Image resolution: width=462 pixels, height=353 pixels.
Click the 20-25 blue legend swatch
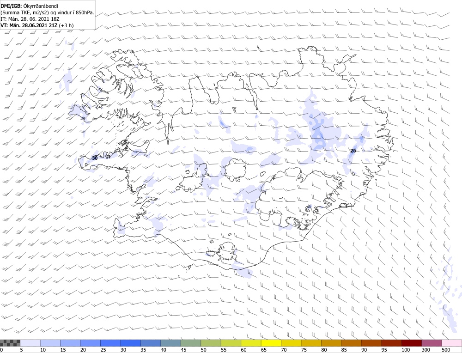pos(90,343)
